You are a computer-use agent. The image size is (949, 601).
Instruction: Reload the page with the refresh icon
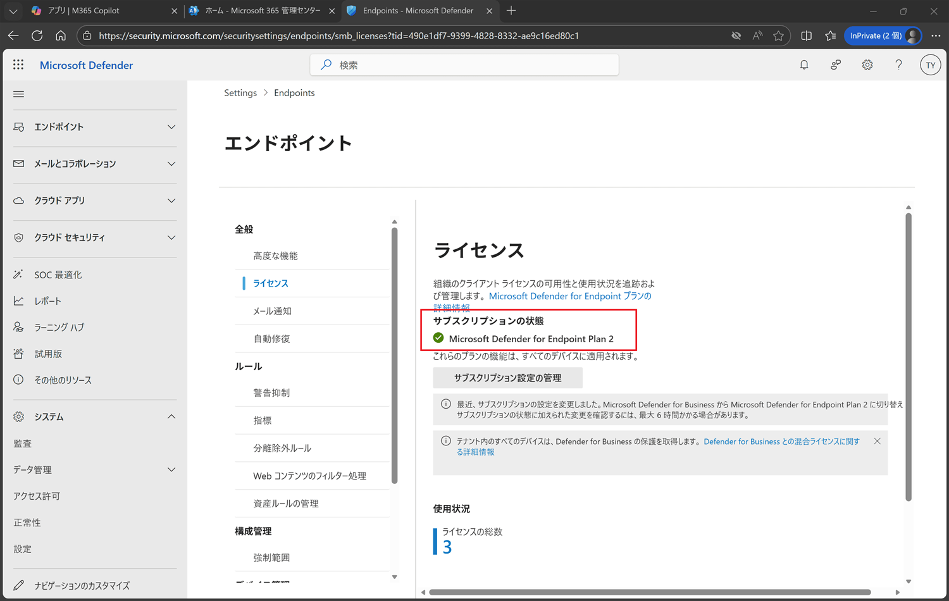coord(37,35)
